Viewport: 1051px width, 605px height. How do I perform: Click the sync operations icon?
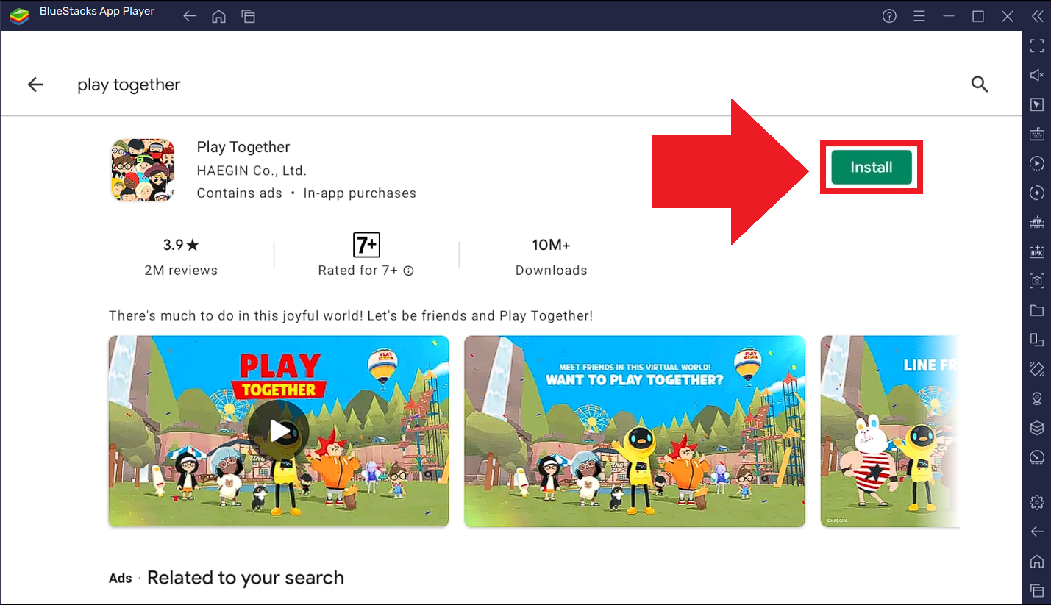pyautogui.click(x=1037, y=193)
